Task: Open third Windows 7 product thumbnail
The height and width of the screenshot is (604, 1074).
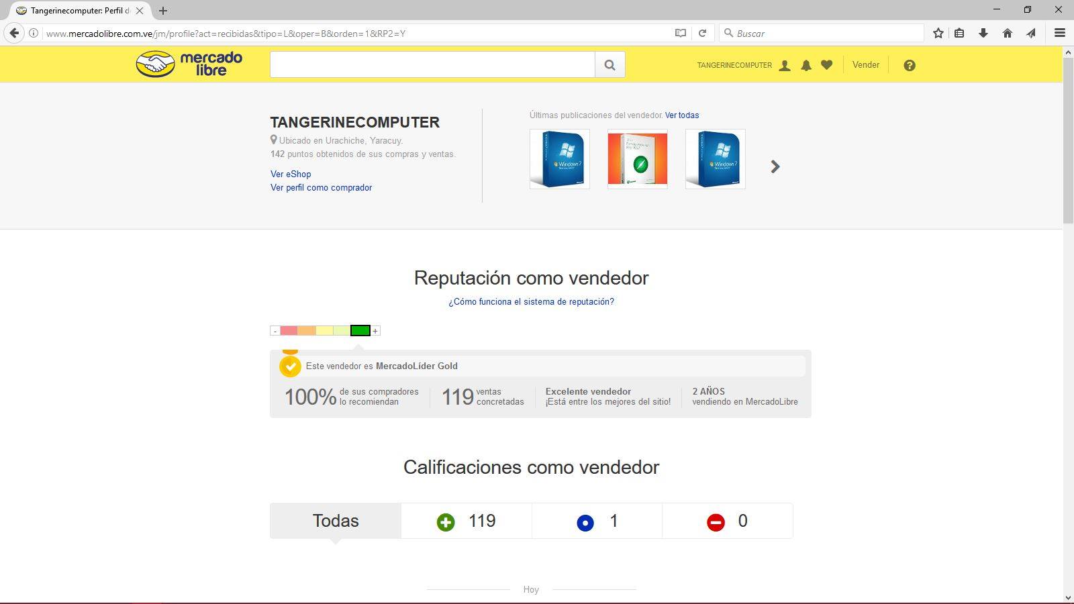Action: click(716, 159)
